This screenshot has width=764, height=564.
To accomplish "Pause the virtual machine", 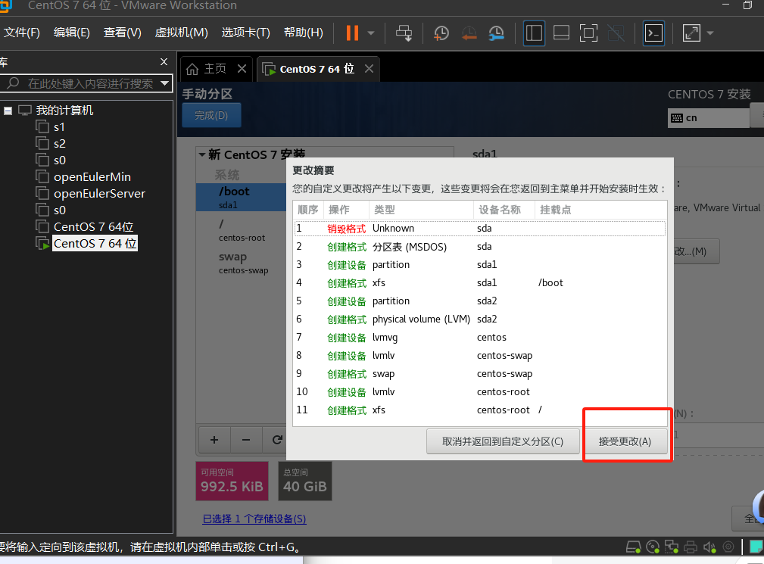I will 352,33.
